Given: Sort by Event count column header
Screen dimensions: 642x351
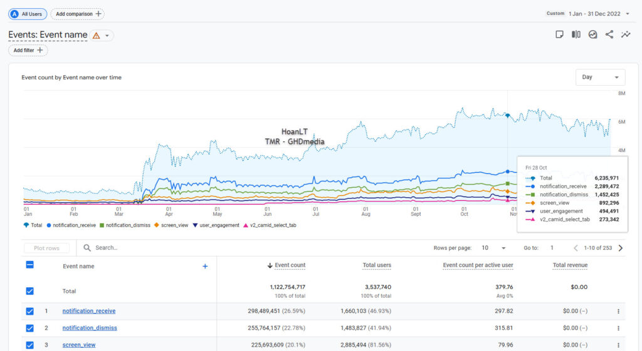Looking at the screenshot, I should [289, 265].
